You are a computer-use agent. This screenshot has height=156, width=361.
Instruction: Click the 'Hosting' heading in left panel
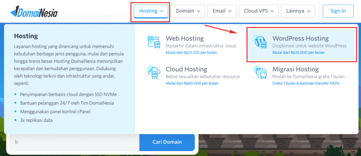(x=26, y=36)
